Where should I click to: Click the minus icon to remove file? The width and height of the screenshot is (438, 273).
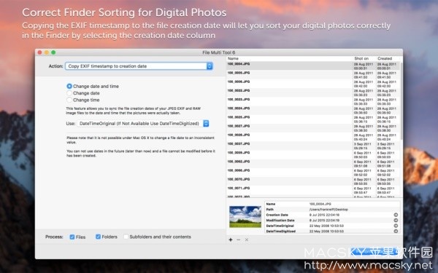tap(238, 240)
